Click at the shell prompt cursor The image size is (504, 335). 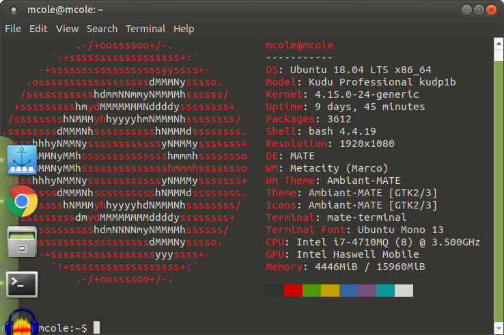tap(97, 328)
